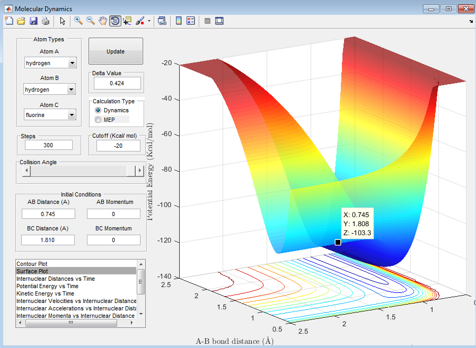Print the figure using the printer icon
The image size is (476, 348).
coord(45,21)
